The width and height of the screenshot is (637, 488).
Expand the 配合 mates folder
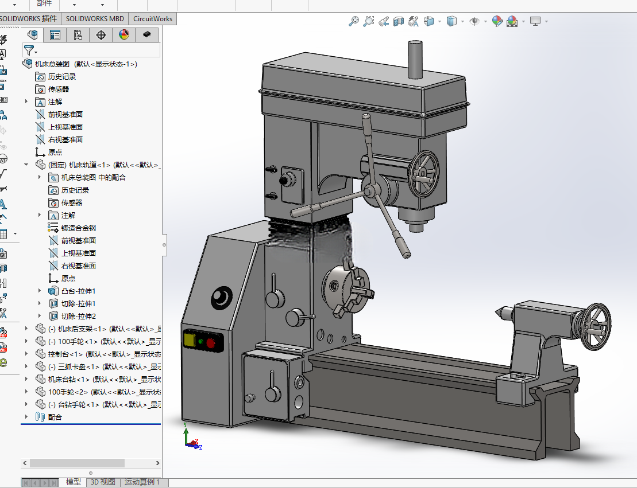click(26, 416)
